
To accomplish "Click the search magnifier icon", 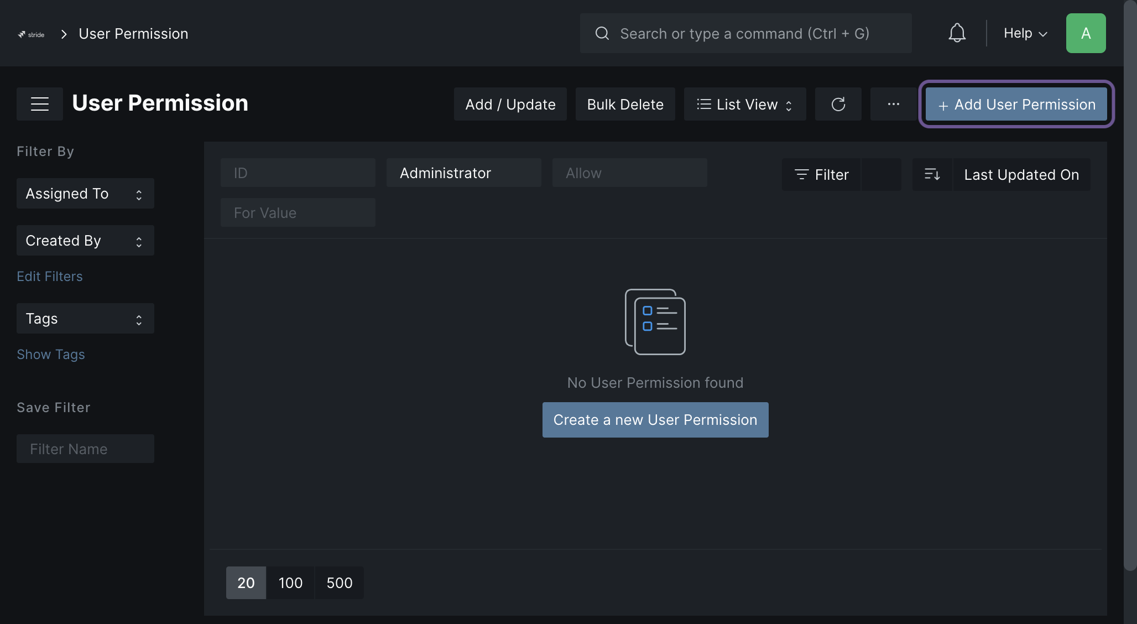I will click(602, 34).
